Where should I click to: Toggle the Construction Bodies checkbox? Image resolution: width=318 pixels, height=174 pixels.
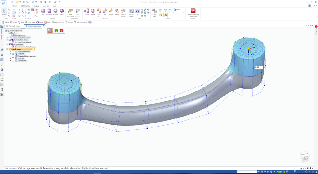coord(10,40)
